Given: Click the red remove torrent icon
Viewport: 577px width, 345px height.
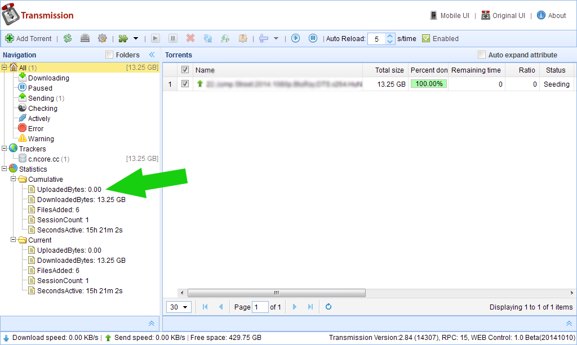Looking at the screenshot, I should [x=190, y=38].
